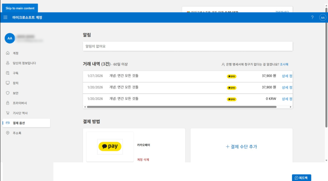Click the page vertical scrollbar thumb
Viewport: 328px width, 181px height.
[x=326, y=67]
